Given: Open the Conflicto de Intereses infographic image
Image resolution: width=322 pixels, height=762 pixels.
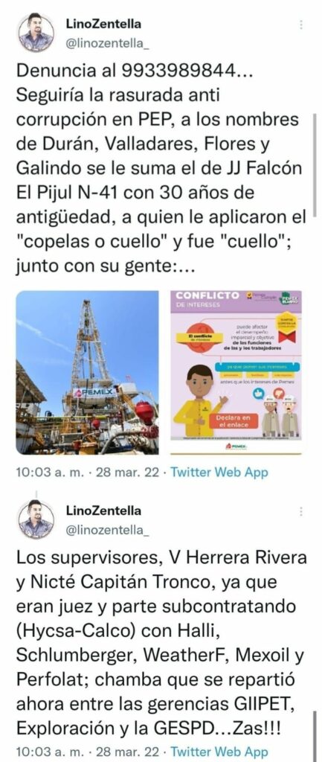Looking at the screenshot, I should 236,372.
